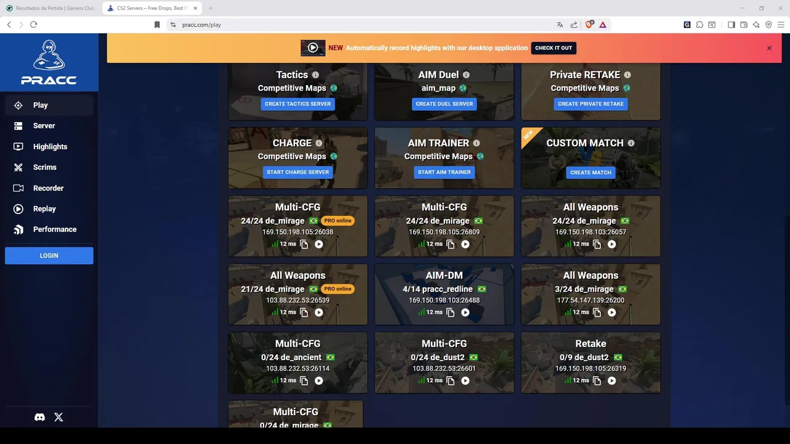The image size is (790, 444).
Task: Copy IP of server 169.150.198.105:26809
Action: 451,244
